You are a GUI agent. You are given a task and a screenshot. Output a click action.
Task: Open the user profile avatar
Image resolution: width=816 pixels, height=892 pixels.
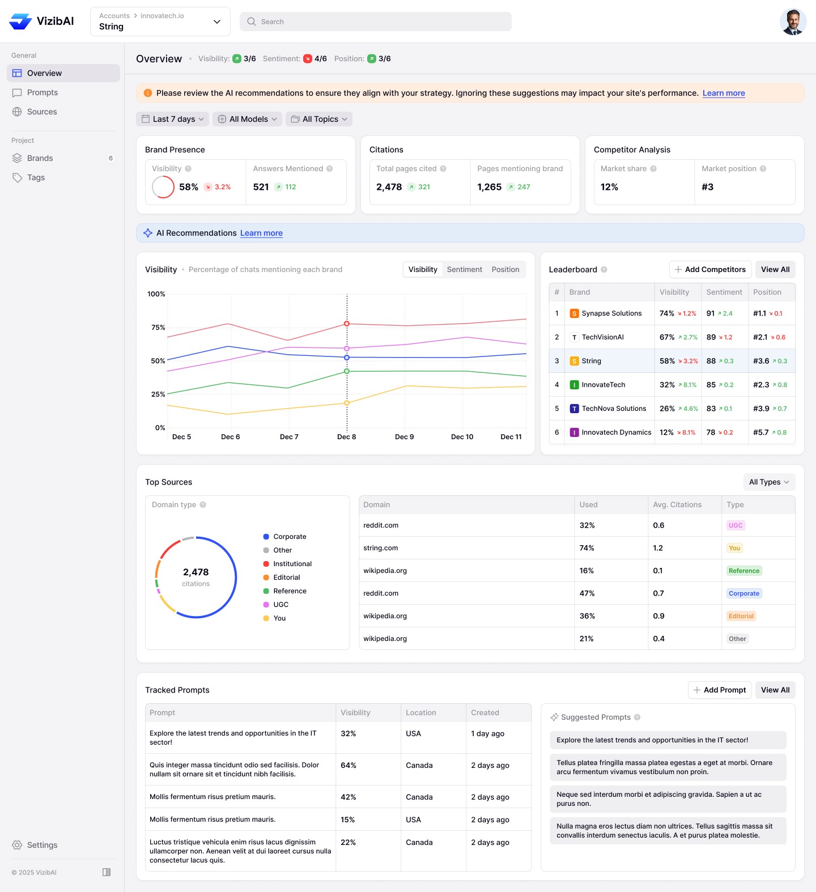(793, 22)
